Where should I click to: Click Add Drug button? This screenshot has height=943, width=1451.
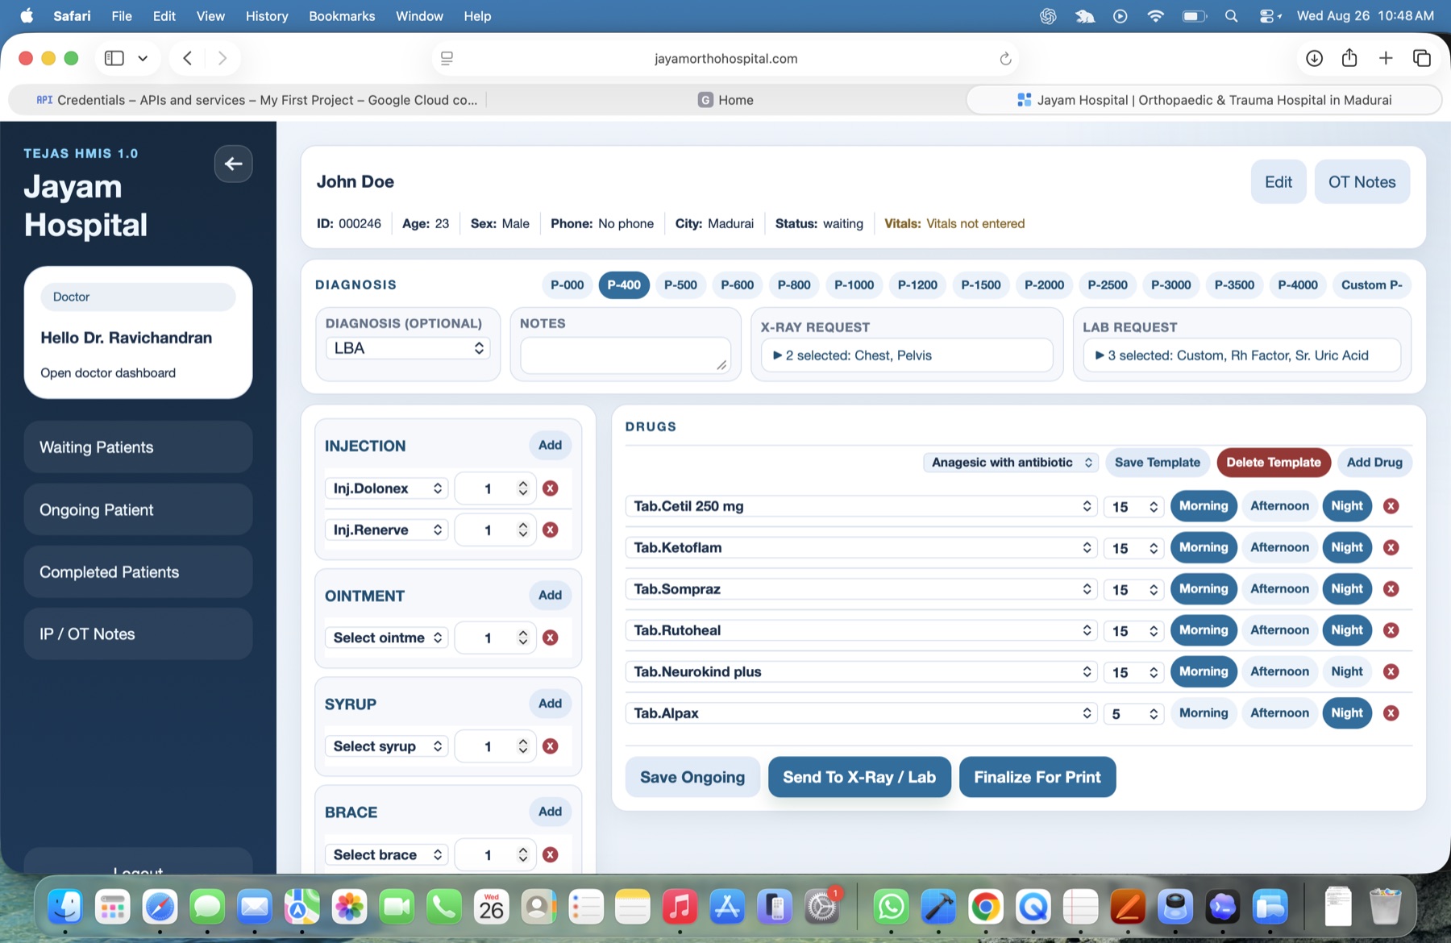1374,463
